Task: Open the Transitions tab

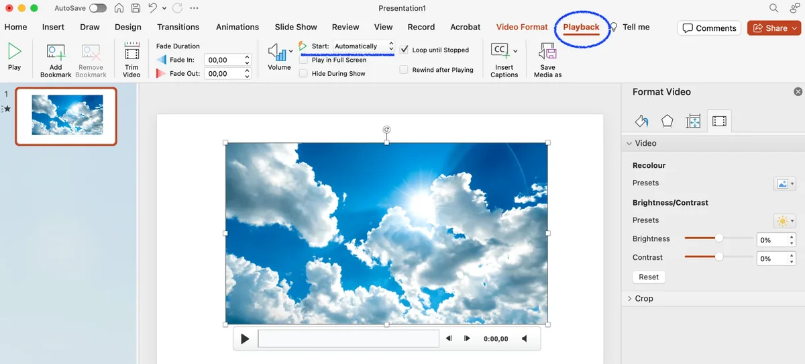Action: pyautogui.click(x=178, y=27)
